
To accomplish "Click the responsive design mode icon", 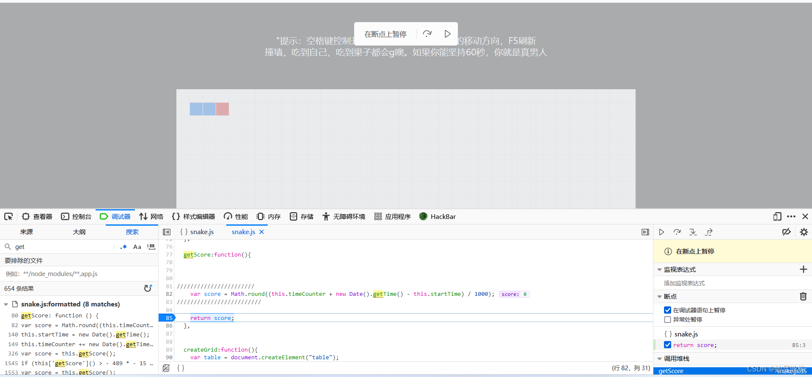I will coord(777,217).
